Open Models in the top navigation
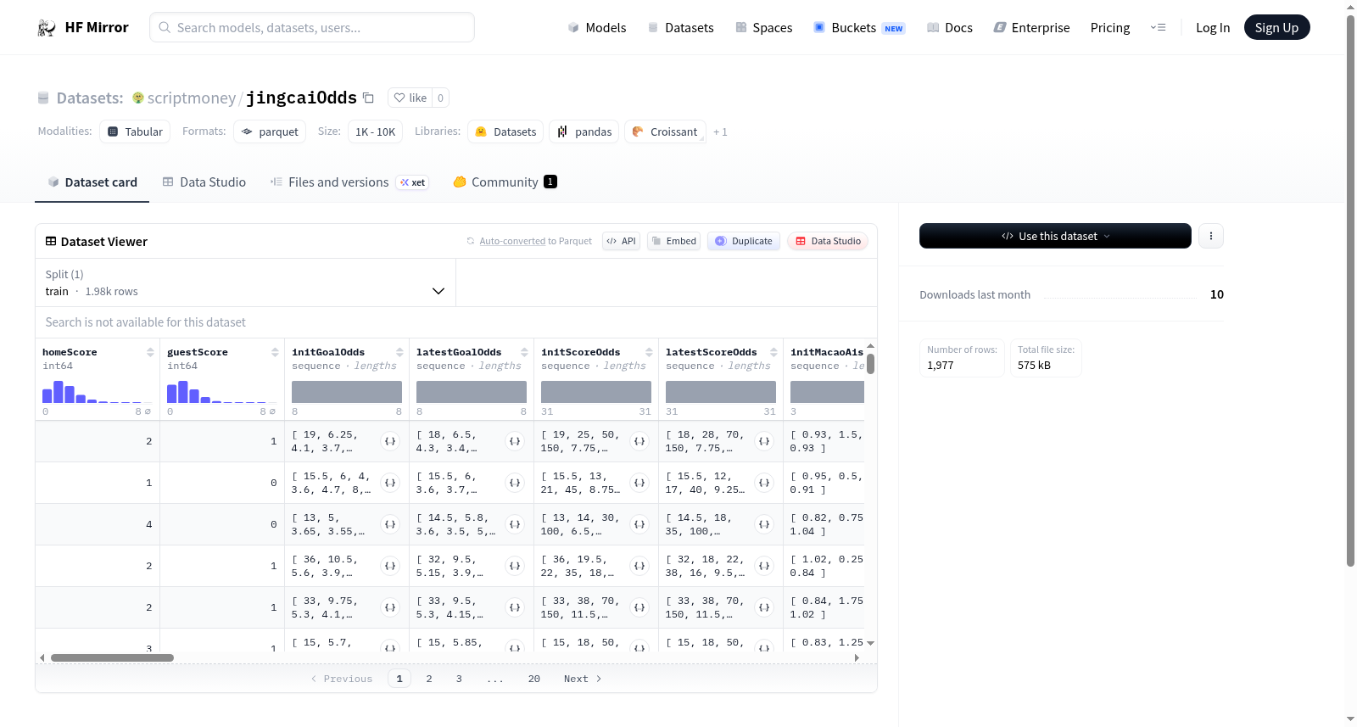 coord(597,28)
